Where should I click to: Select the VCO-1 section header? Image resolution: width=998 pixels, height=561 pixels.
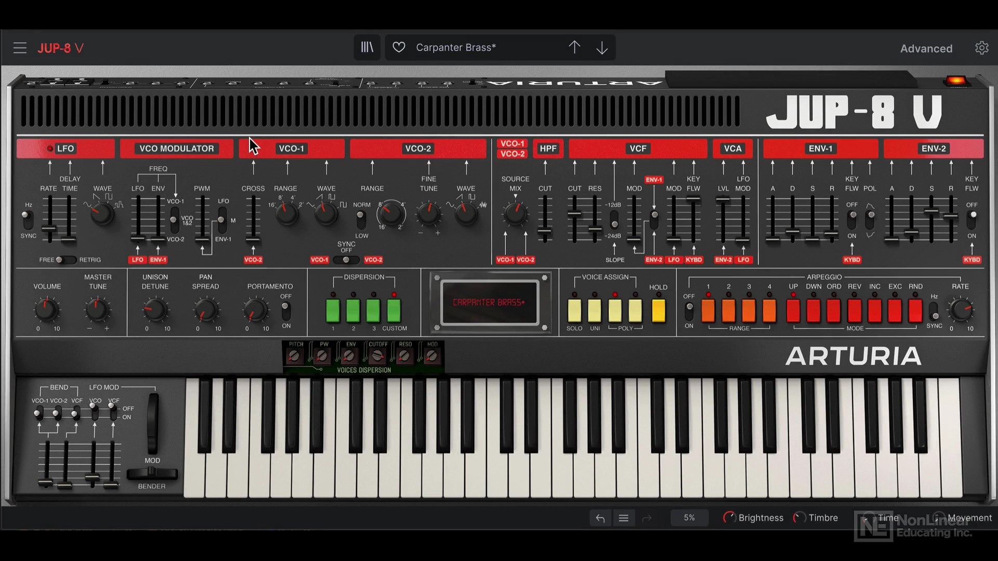[x=292, y=149]
